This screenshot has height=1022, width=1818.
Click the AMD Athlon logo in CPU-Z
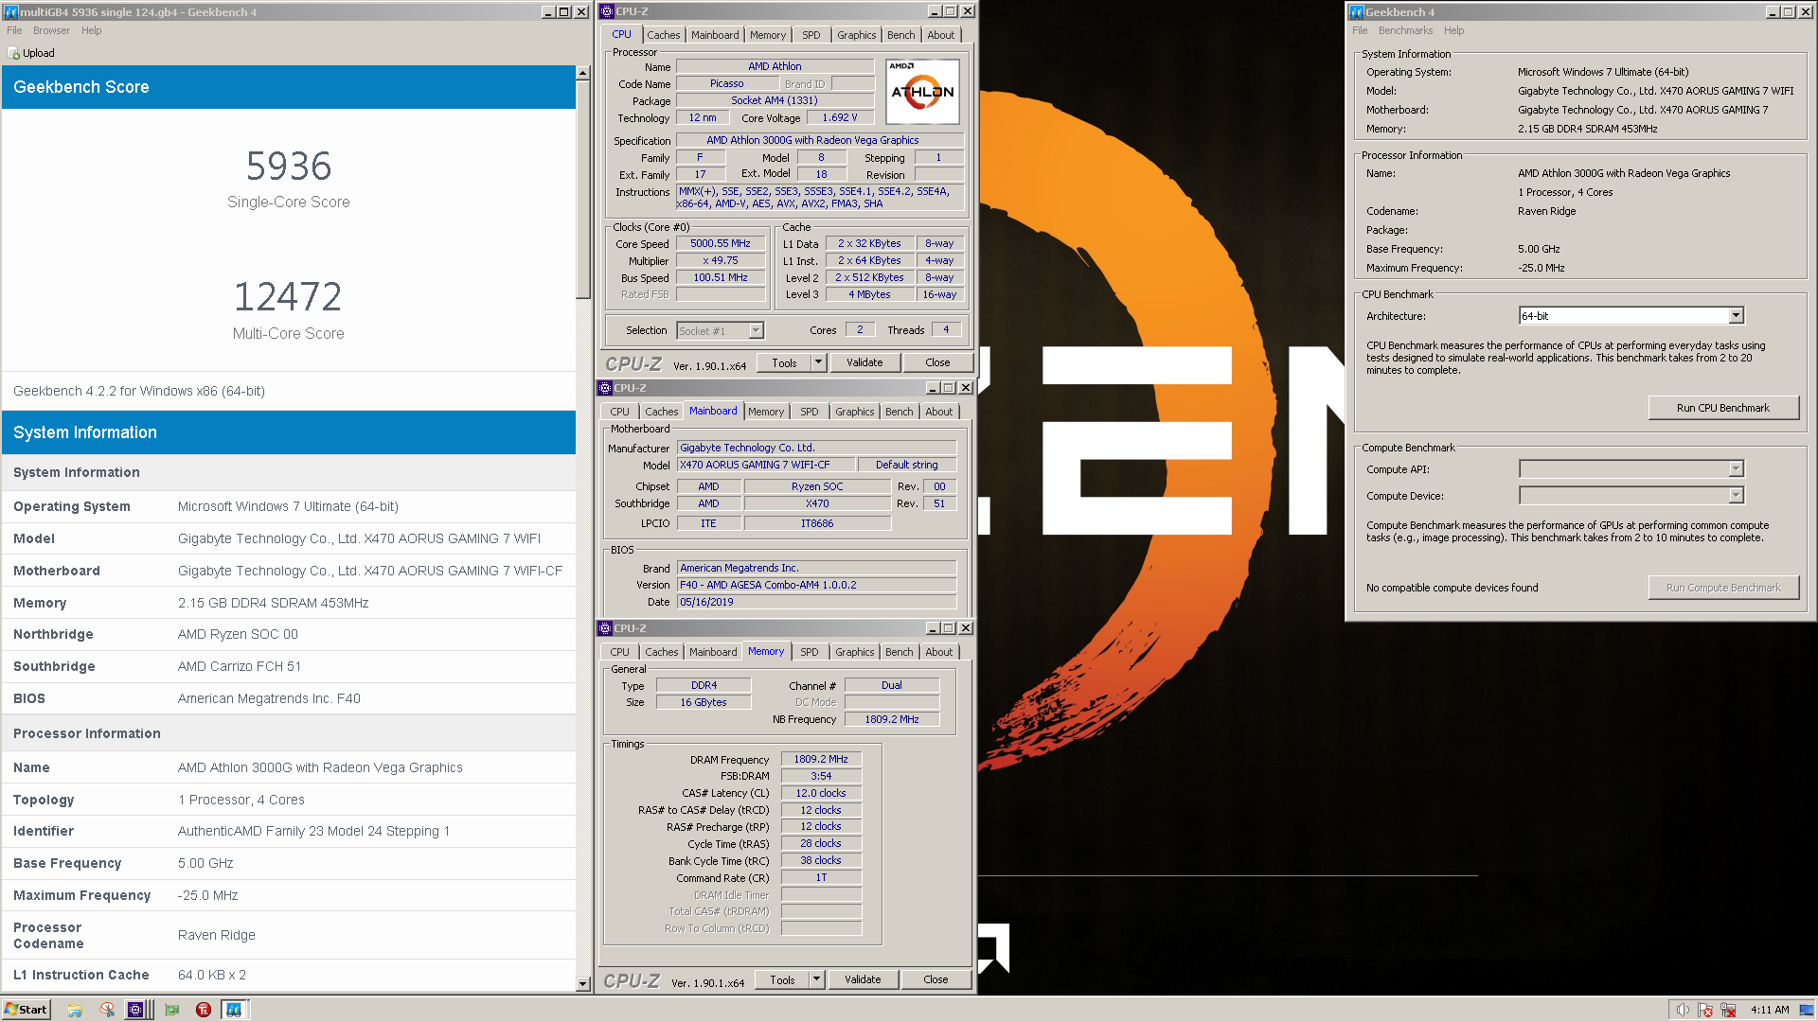(x=922, y=92)
